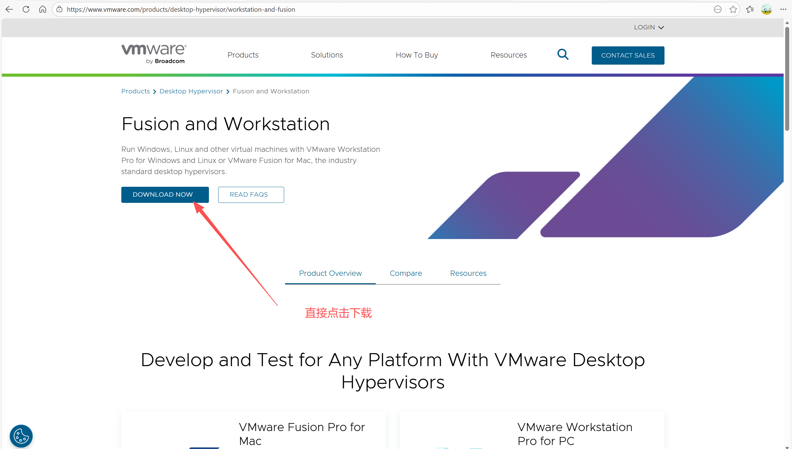Click the browser back arrow

tap(9, 9)
